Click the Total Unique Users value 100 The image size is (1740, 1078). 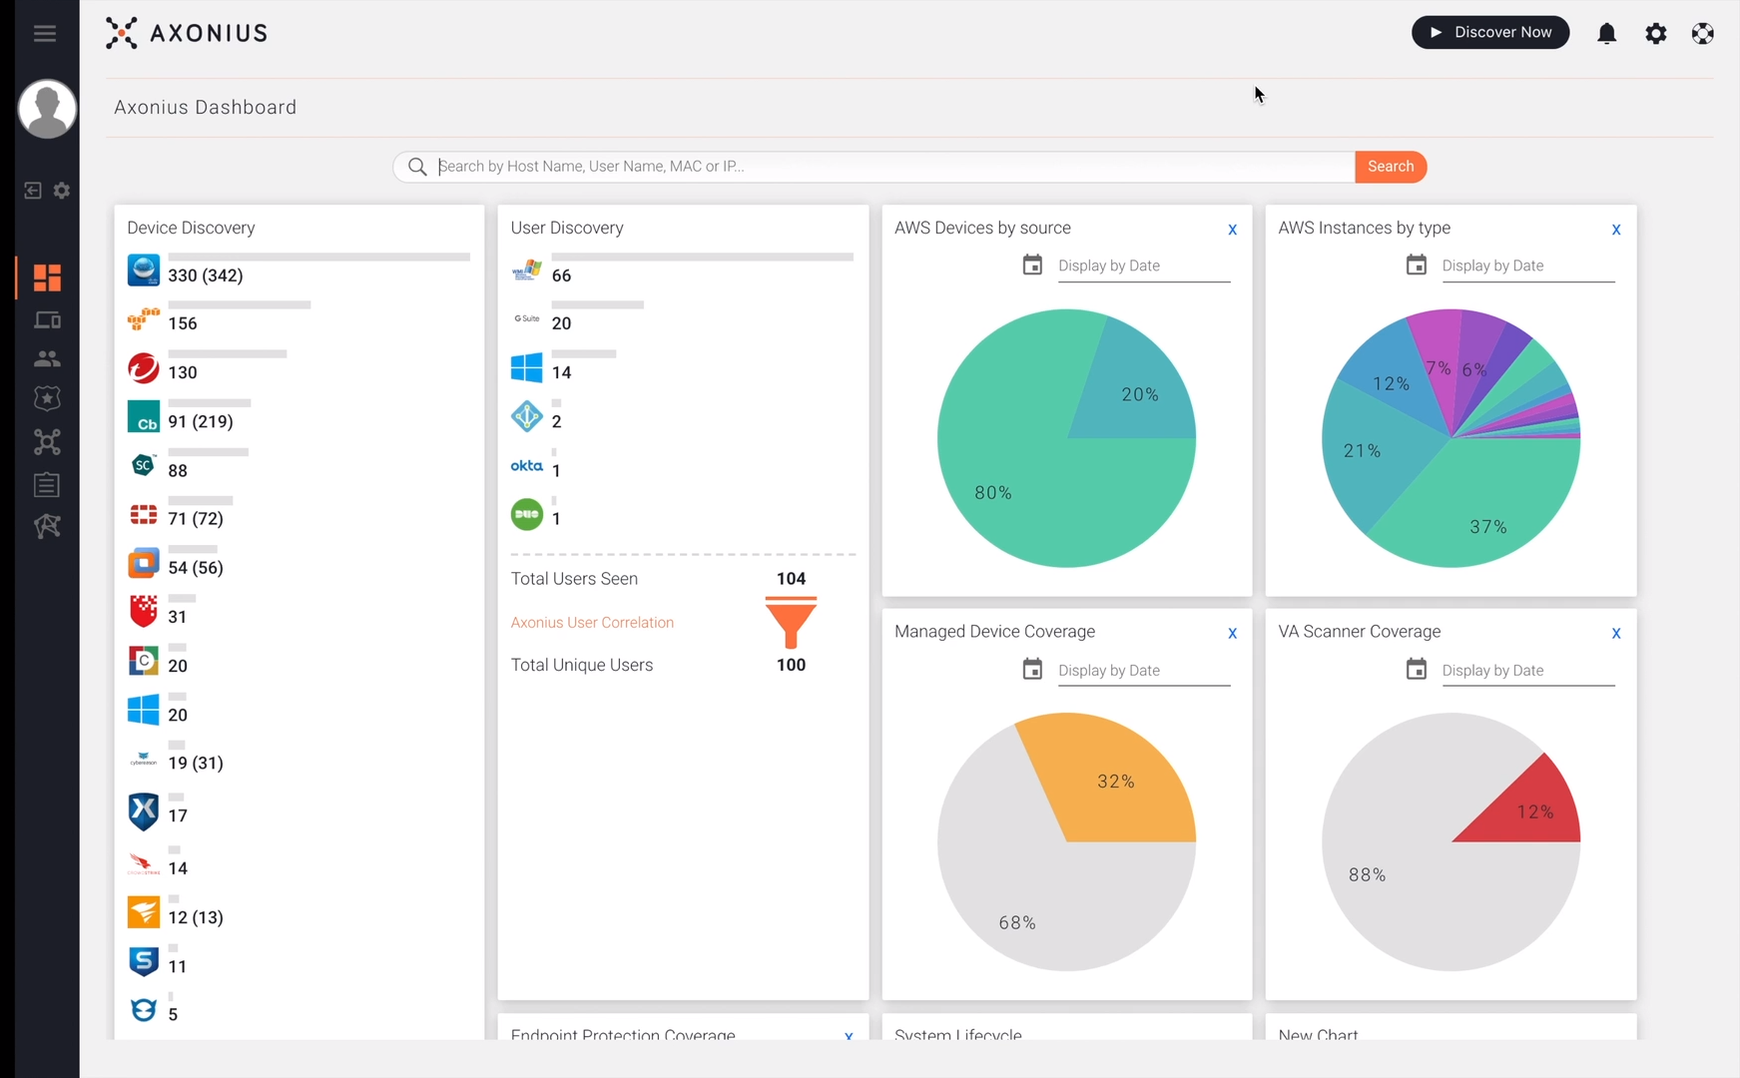[791, 666]
